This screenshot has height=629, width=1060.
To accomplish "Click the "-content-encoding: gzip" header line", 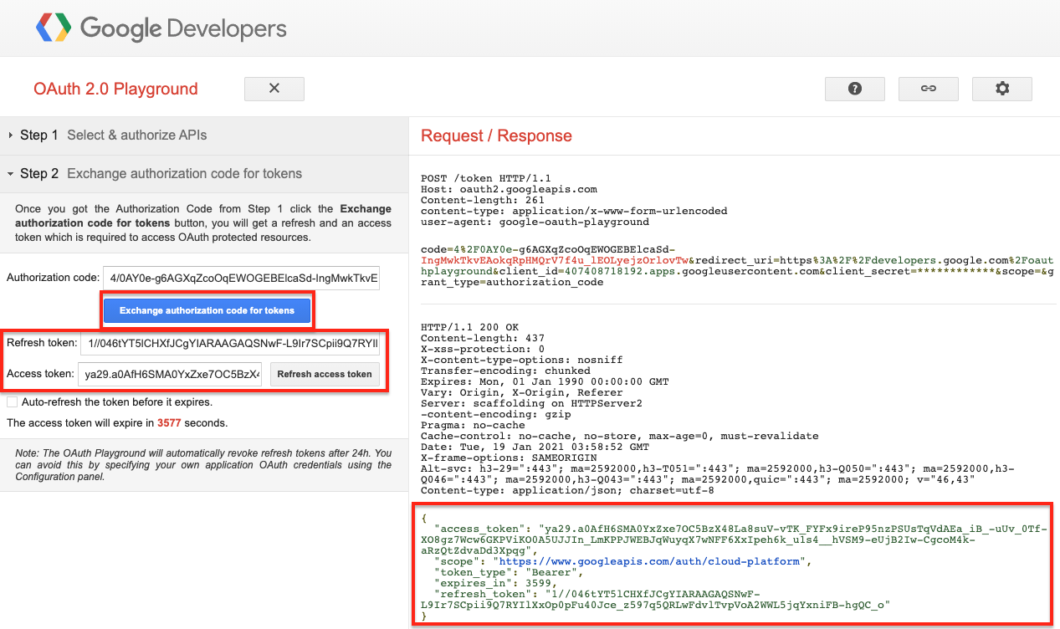I will 495,414.
